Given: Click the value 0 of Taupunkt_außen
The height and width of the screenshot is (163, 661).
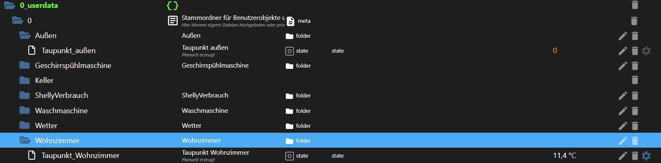Looking at the screenshot, I should pos(555,51).
